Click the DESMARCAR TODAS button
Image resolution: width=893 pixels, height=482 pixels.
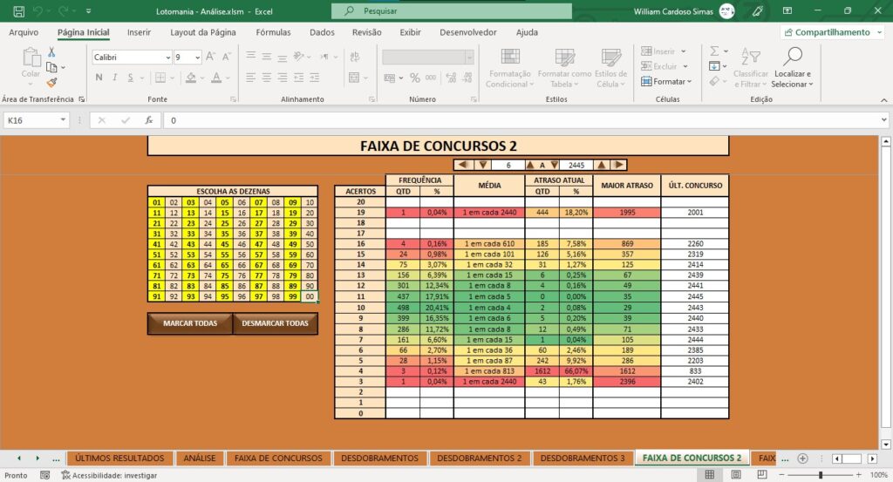[275, 323]
